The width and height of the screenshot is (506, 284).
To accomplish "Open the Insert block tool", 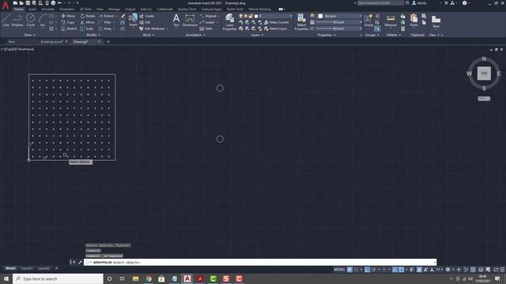I will coord(133,20).
